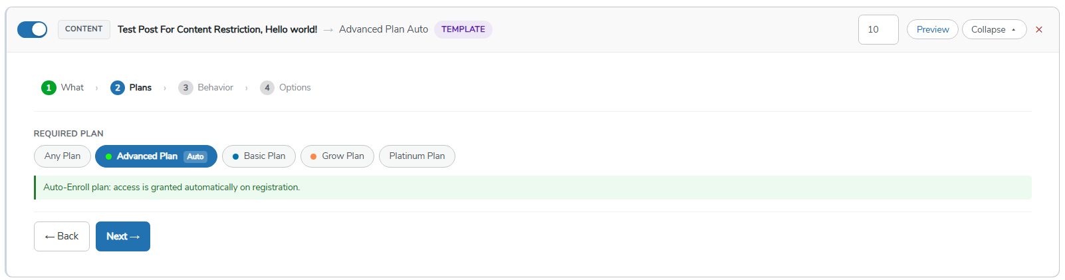1065x280 pixels.
Task: Toggle the rule enable switch off
Action: coord(32,29)
